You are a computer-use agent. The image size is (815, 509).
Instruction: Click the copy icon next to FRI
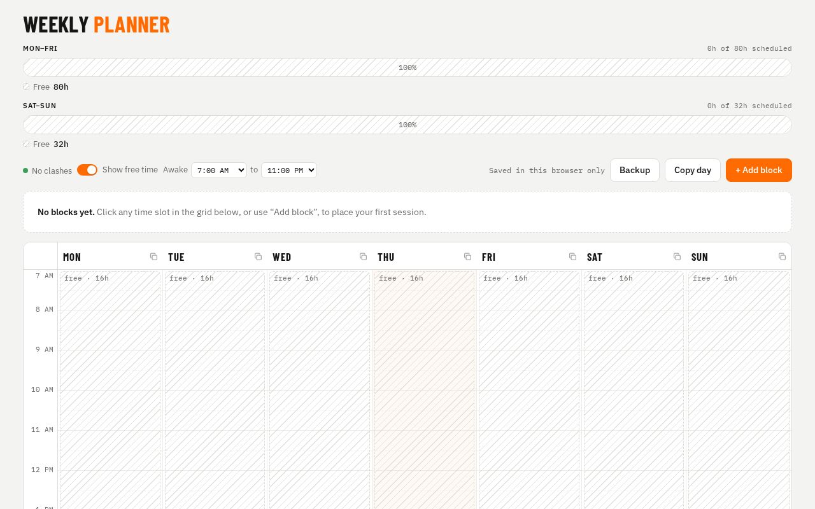572,256
